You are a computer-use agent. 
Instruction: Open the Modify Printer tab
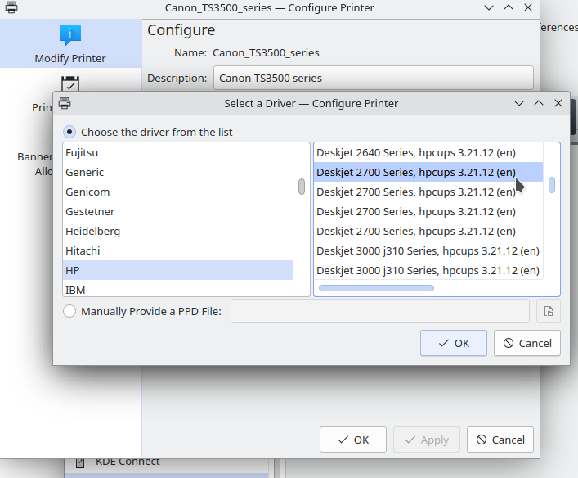pyautogui.click(x=70, y=43)
